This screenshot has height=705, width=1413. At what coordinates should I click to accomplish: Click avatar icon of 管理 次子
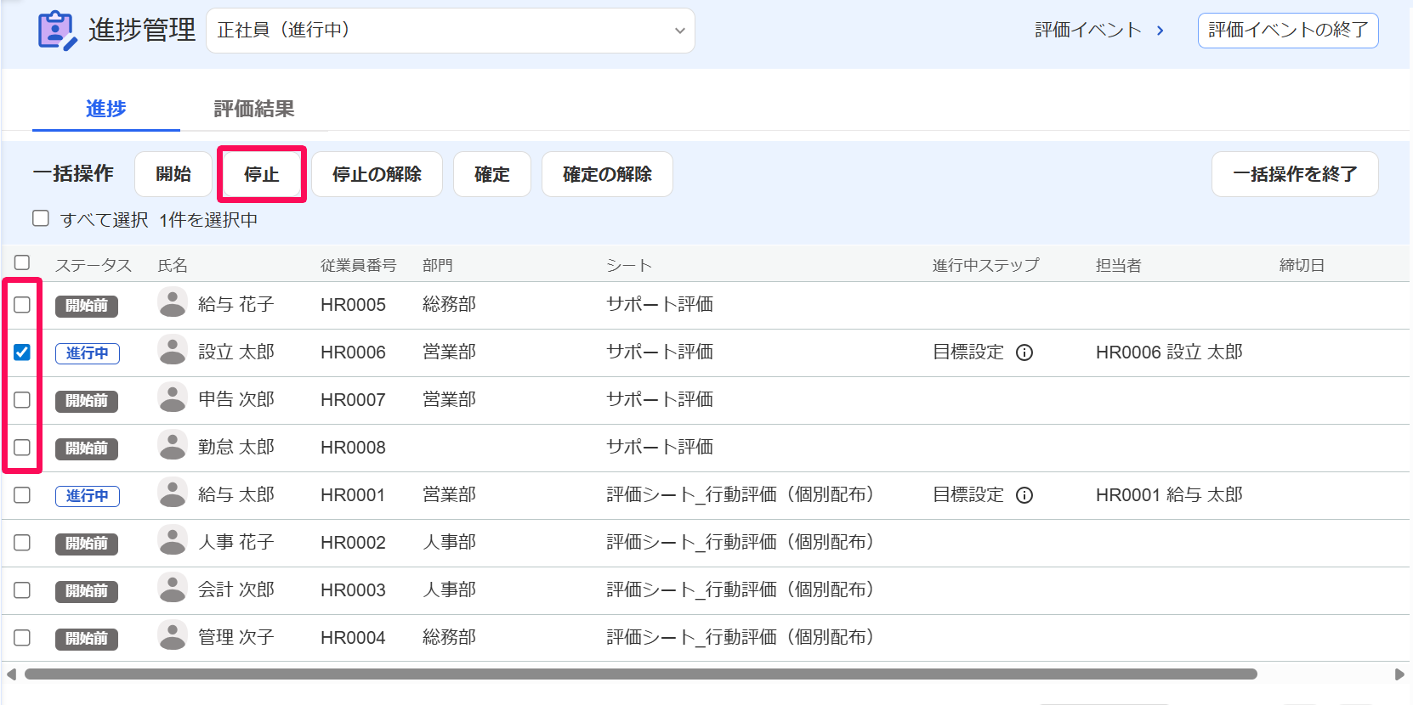(x=173, y=635)
